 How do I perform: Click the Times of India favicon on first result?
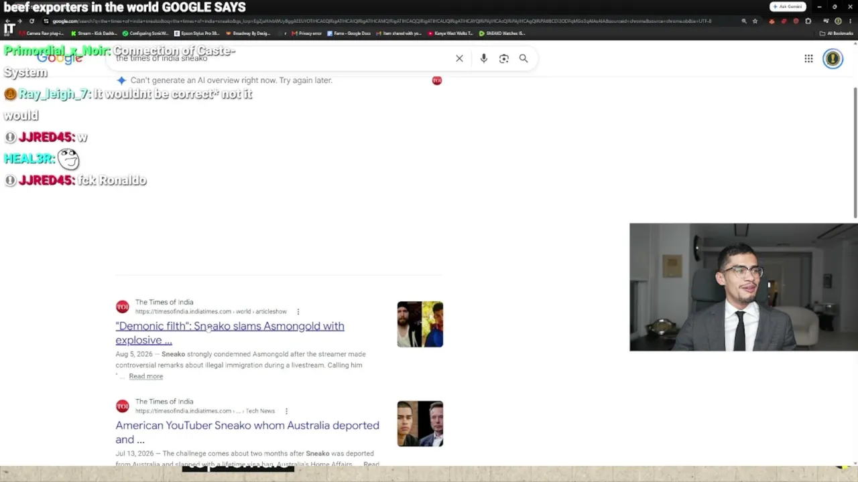point(122,307)
